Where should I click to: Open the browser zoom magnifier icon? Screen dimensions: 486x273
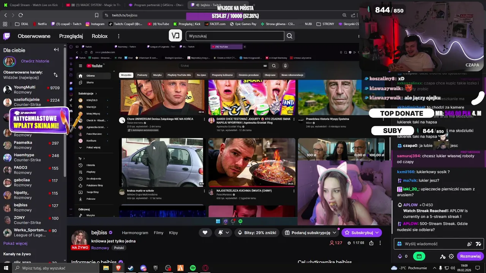coord(344,15)
